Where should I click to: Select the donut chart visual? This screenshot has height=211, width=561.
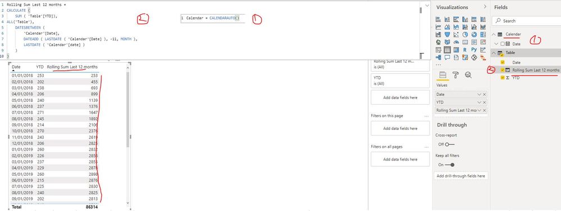[474, 35]
